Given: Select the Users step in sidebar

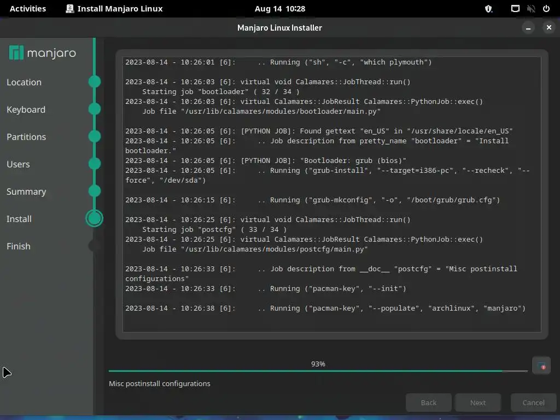Looking at the screenshot, I should [18, 164].
